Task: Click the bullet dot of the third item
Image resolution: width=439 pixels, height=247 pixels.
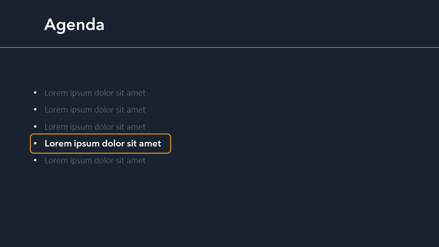Action: 35,127
